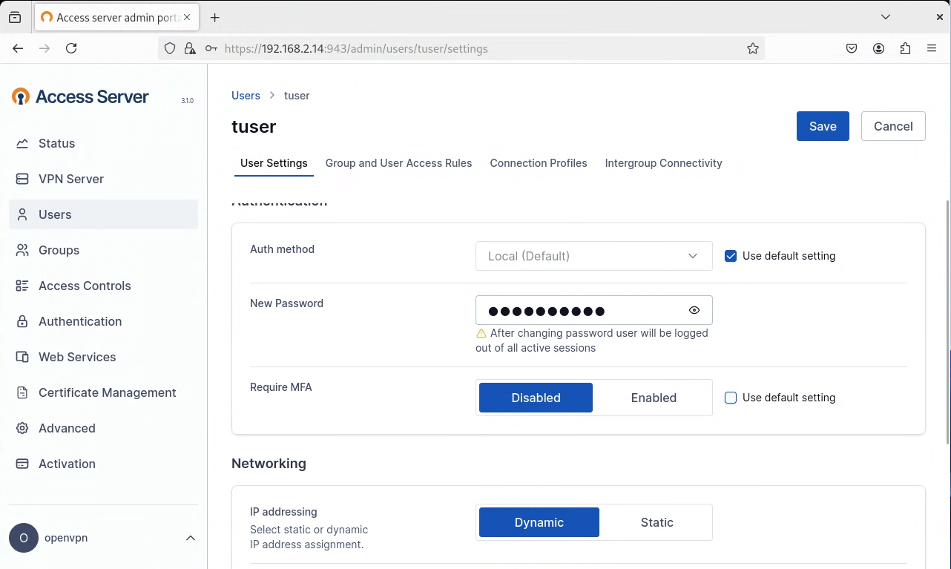Click the page vertical scrollbar
951x569 pixels.
point(947,321)
